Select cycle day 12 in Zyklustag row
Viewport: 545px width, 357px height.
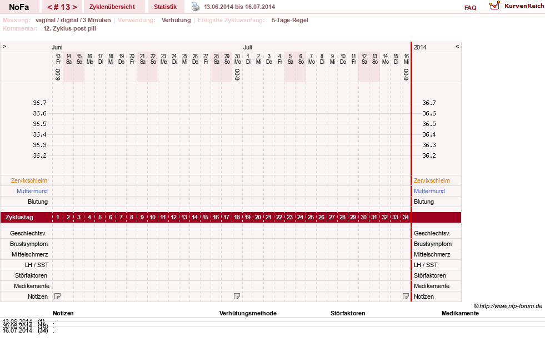click(x=173, y=218)
